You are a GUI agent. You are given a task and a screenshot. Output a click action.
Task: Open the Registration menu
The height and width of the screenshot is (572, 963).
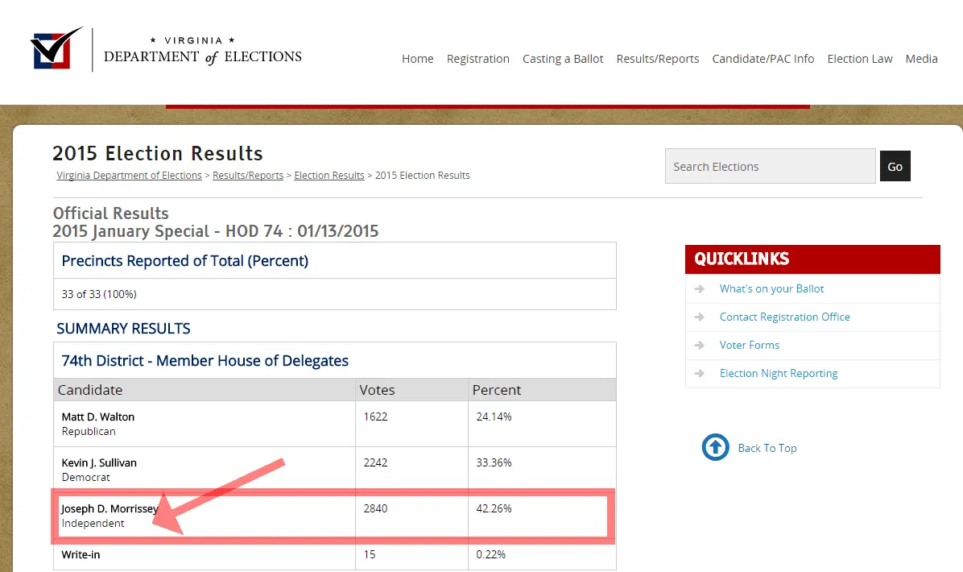click(477, 59)
